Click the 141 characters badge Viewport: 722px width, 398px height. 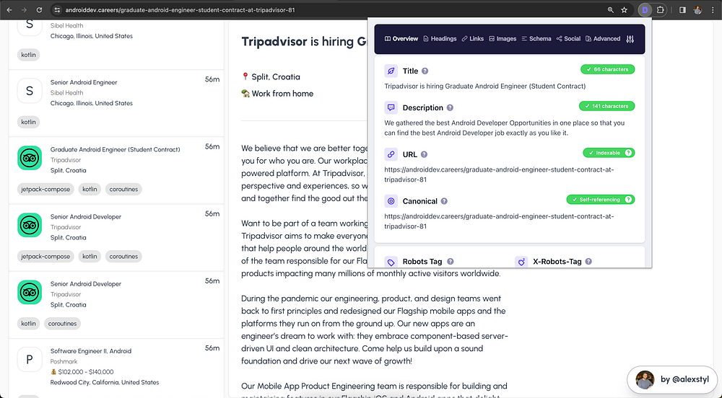[x=606, y=106]
